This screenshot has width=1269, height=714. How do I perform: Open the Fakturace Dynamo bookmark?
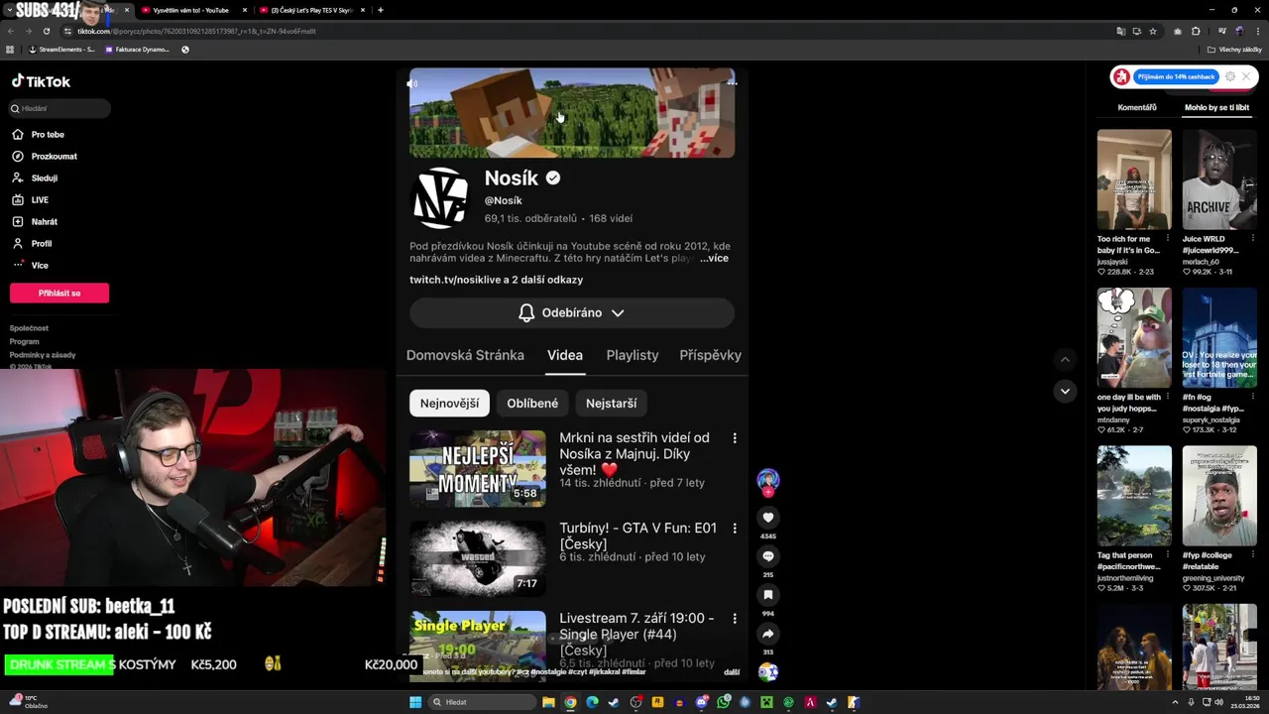(138, 49)
